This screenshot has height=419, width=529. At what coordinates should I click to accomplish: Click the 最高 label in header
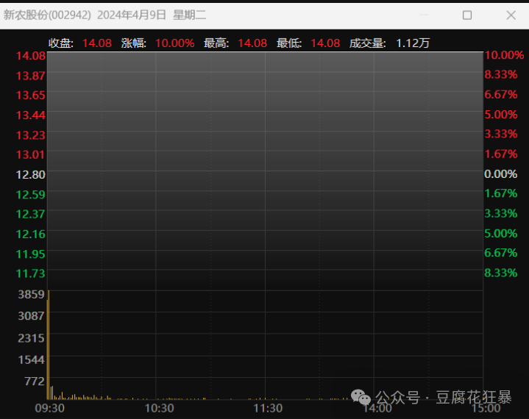[x=216, y=43]
